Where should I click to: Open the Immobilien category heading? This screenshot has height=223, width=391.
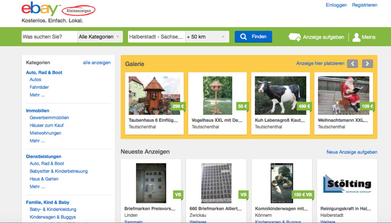pos(38,111)
